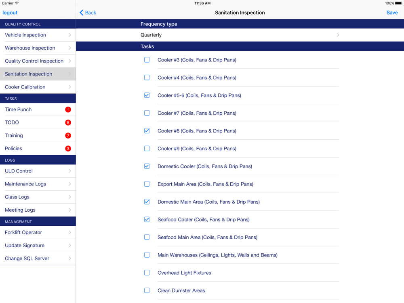Screen dimensions: 404x303
Task: Check Cooler #9 (Coils, Fans & Drip Pans)
Action: [147, 149]
